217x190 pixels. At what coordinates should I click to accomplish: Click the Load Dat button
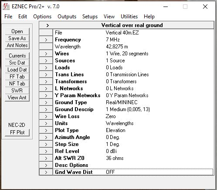pyautogui.click(x=17, y=70)
